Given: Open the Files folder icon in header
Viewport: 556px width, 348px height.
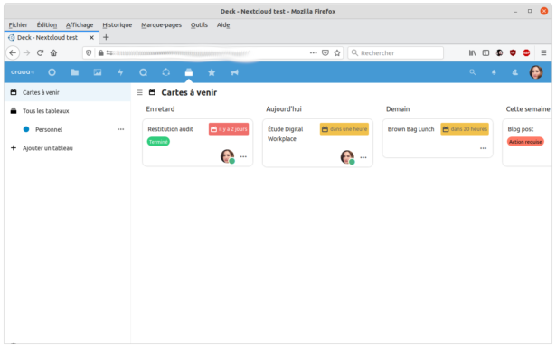Looking at the screenshot, I should (74, 72).
